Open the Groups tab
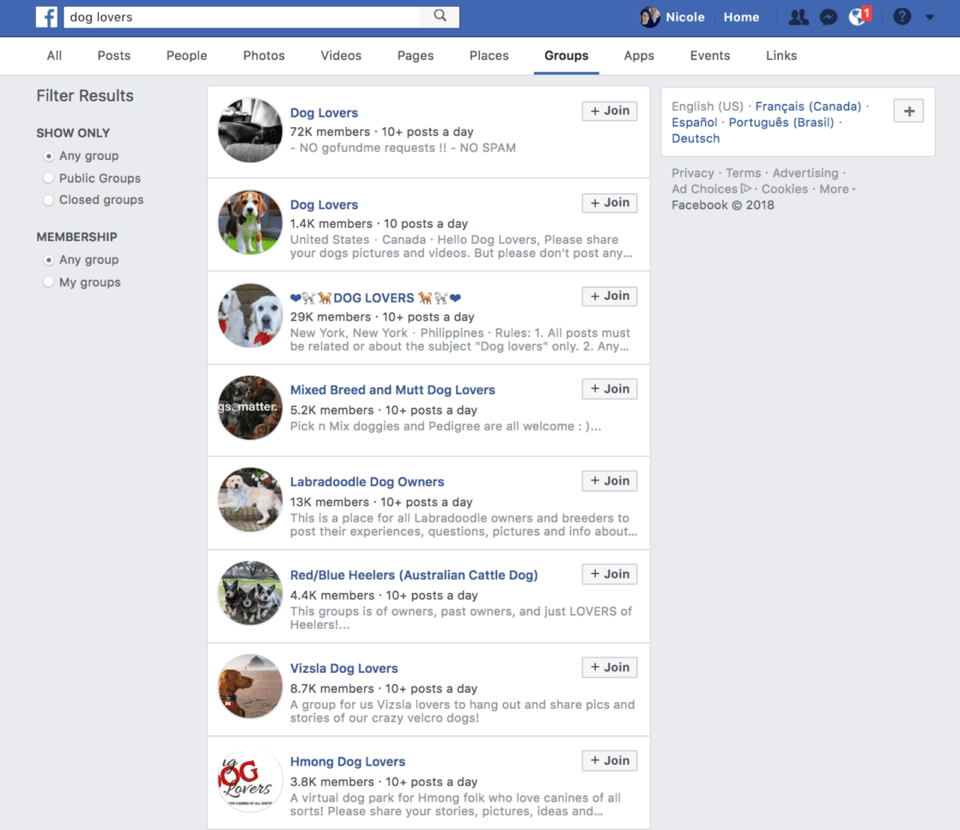 coord(567,56)
